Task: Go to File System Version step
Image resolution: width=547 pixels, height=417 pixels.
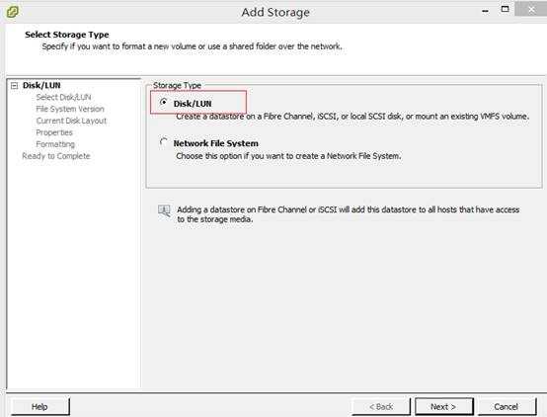Action: click(70, 109)
